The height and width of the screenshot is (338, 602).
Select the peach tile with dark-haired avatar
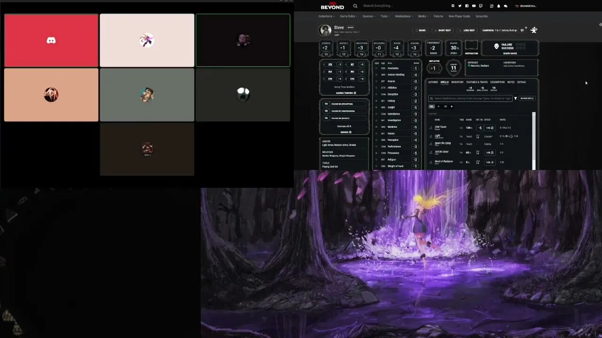point(51,95)
